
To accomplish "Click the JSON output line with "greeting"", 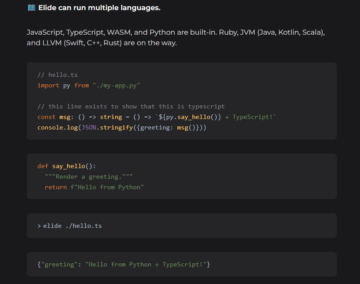I will tap(123, 265).
